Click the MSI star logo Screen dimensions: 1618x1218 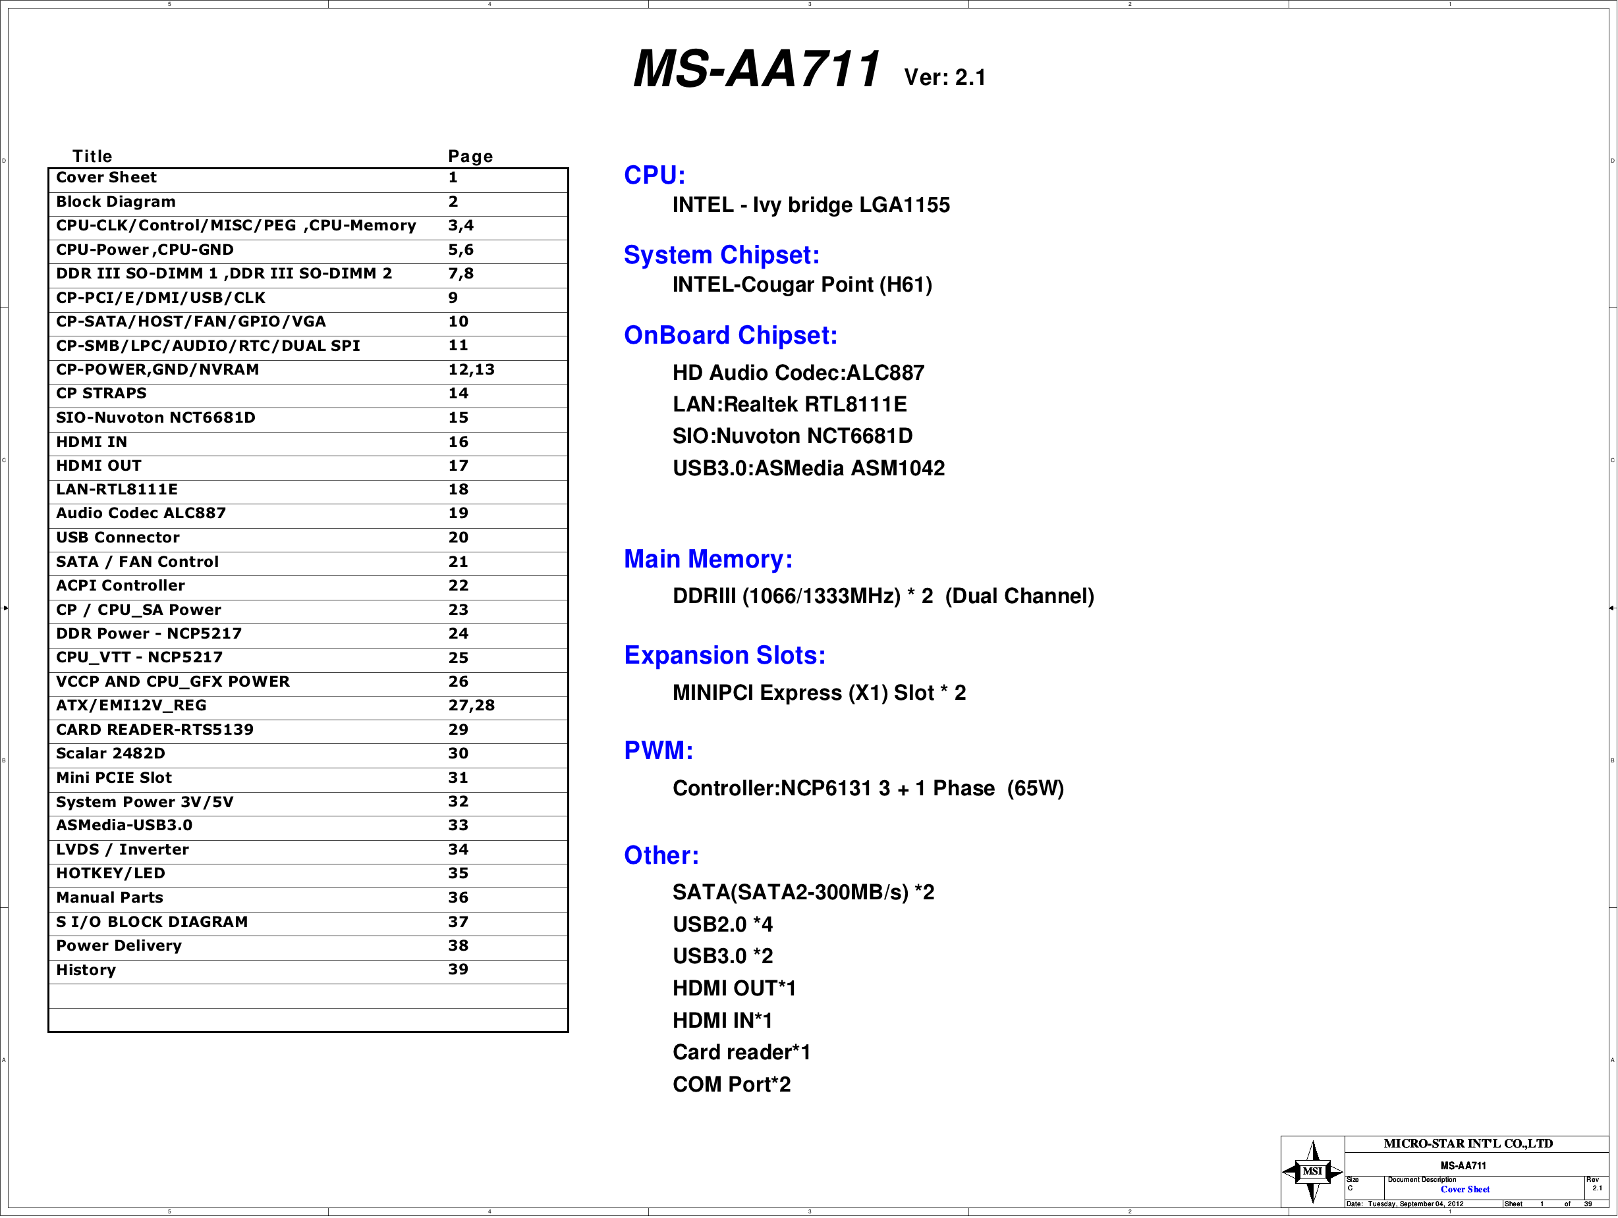(1312, 1171)
